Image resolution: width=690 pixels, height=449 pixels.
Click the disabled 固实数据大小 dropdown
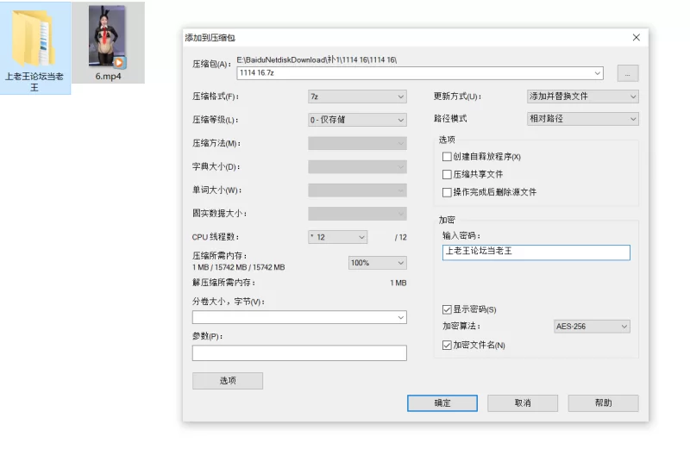pyautogui.click(x=357, y=213)
